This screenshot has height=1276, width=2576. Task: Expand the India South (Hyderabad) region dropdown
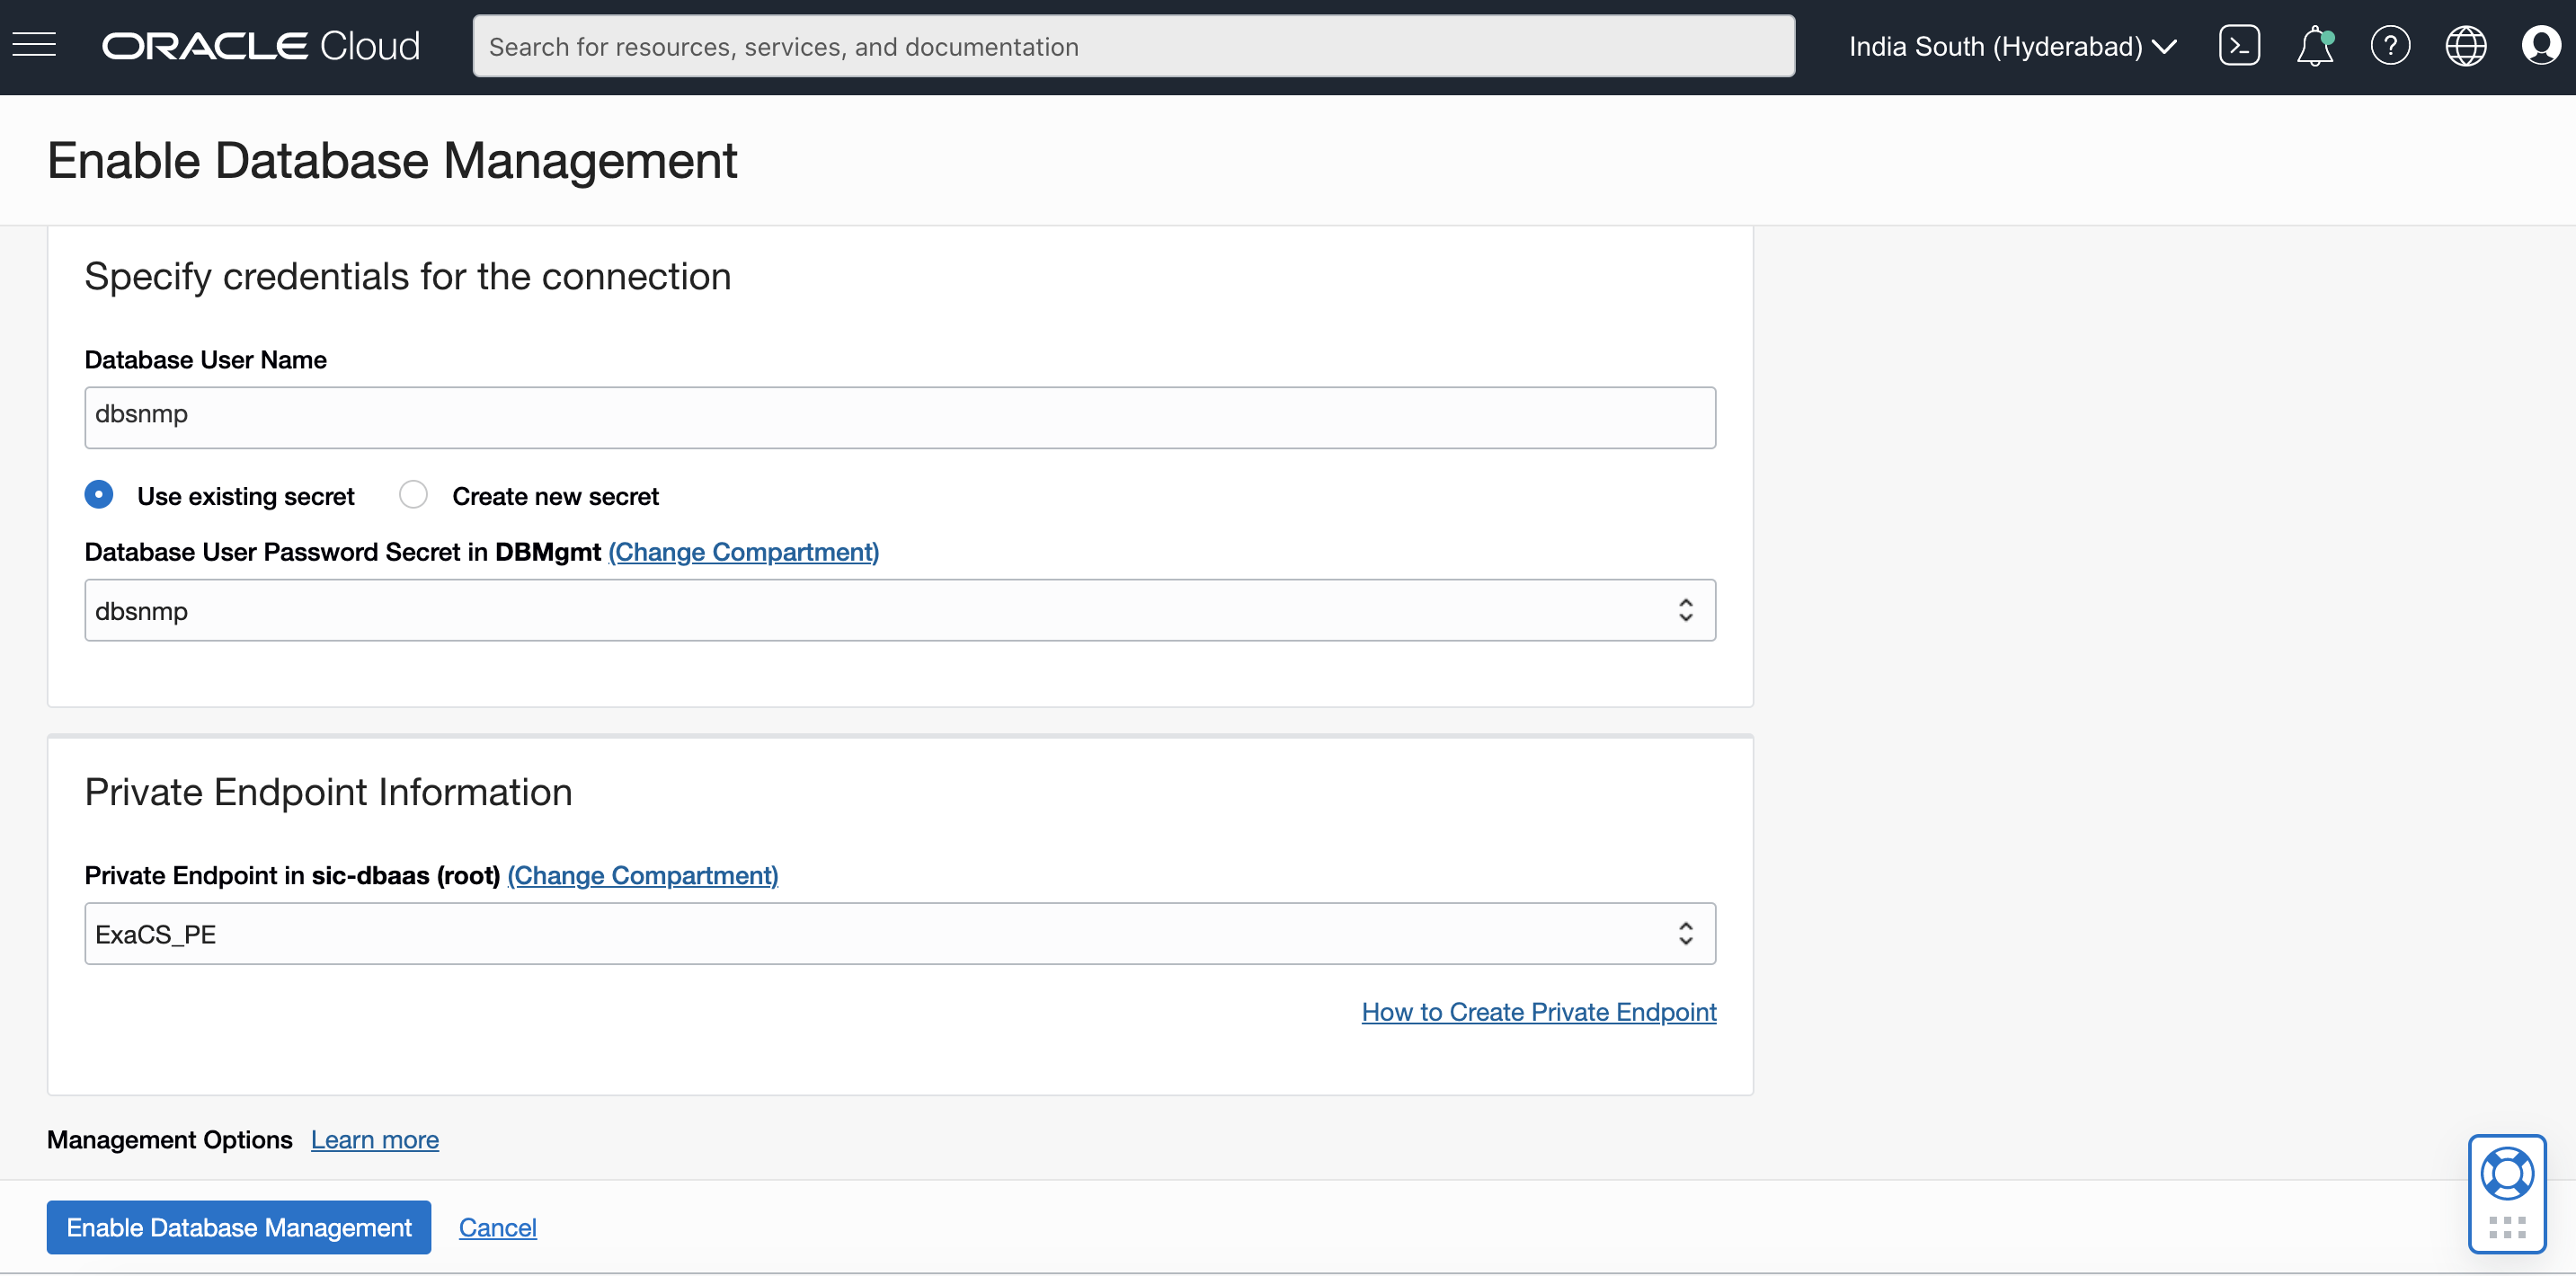click(2012, 46)
